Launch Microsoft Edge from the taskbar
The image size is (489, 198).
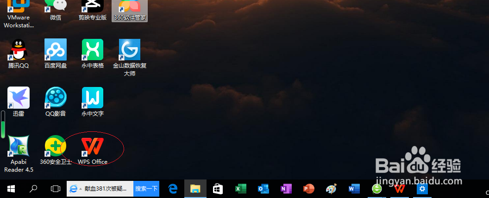(x=173, y=188)
